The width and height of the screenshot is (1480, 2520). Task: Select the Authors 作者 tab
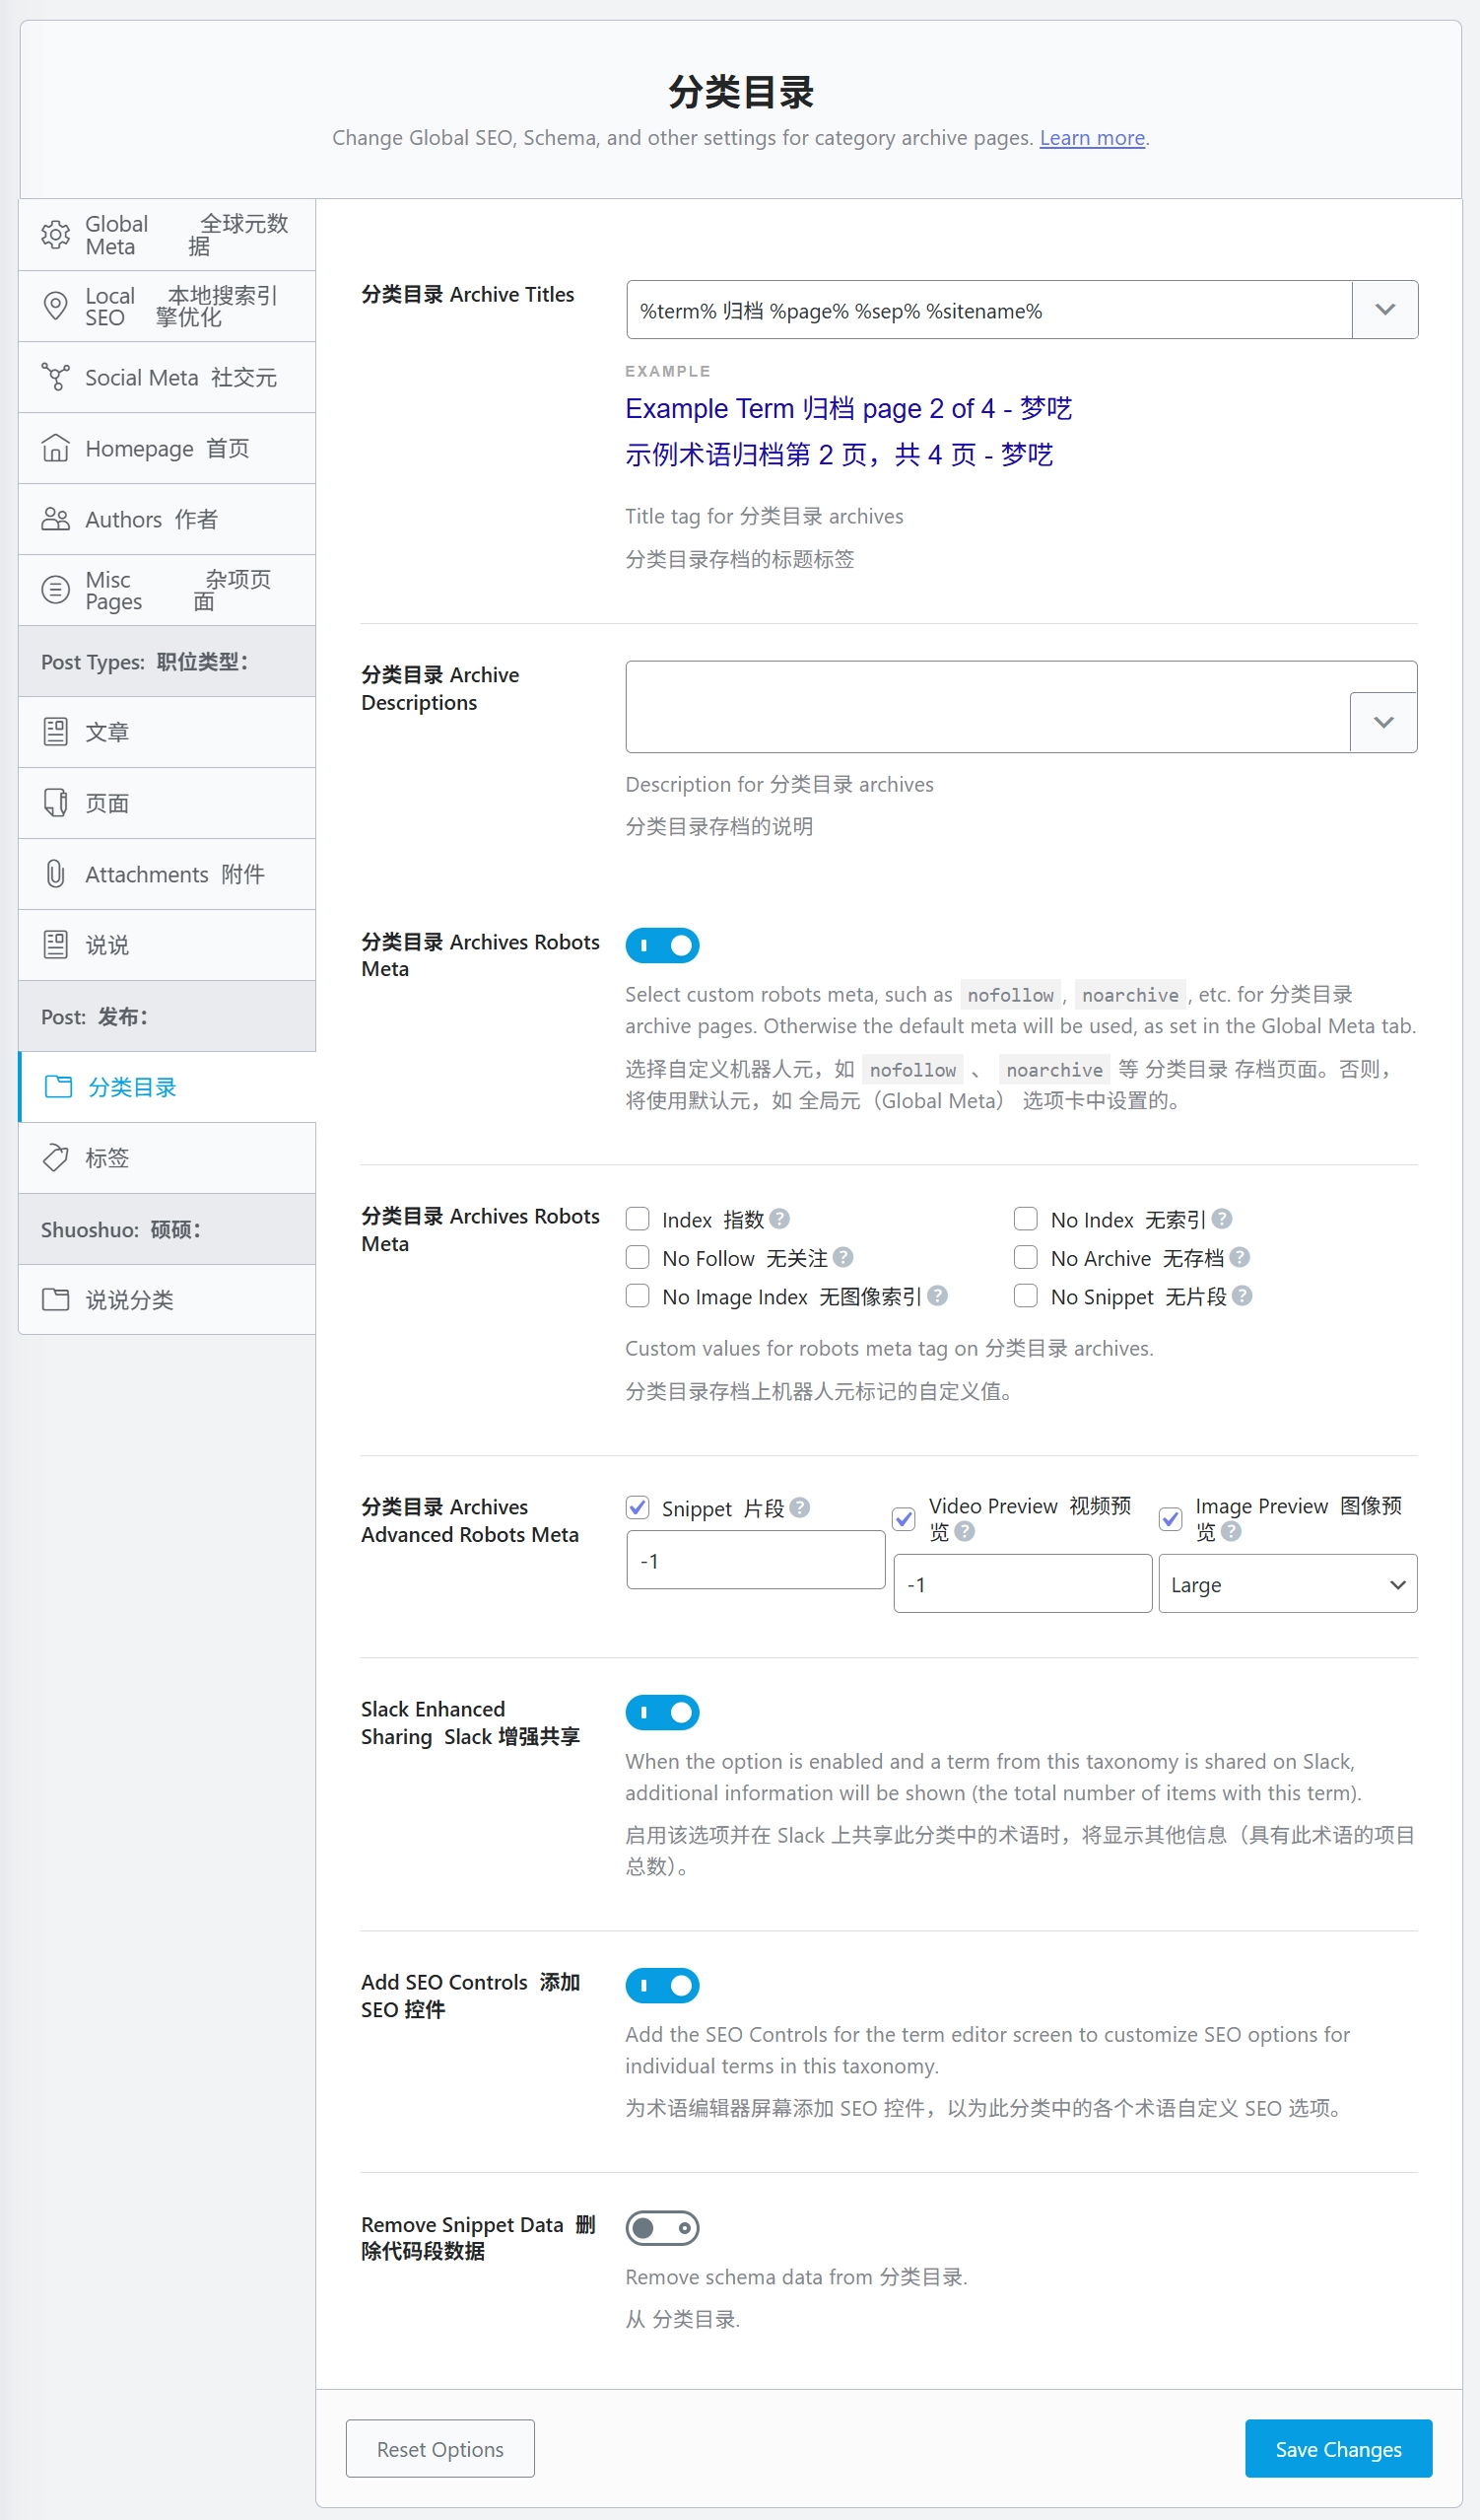click(167, 519)
